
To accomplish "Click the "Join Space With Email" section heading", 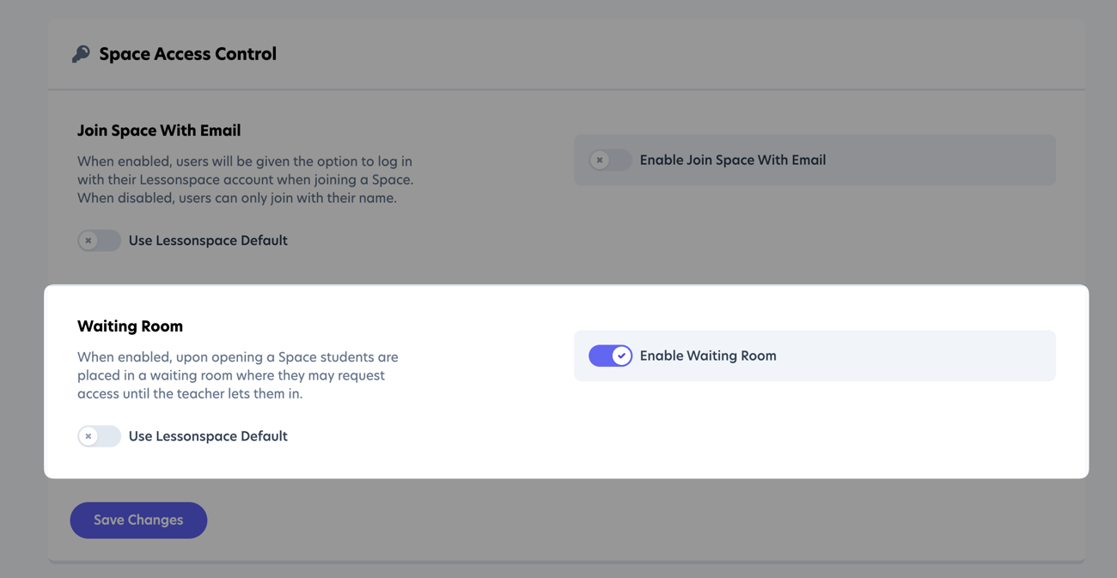I will [159, 131].
